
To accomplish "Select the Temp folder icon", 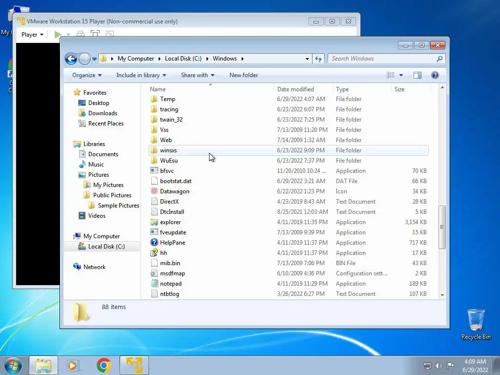I will tap(154, 99).
